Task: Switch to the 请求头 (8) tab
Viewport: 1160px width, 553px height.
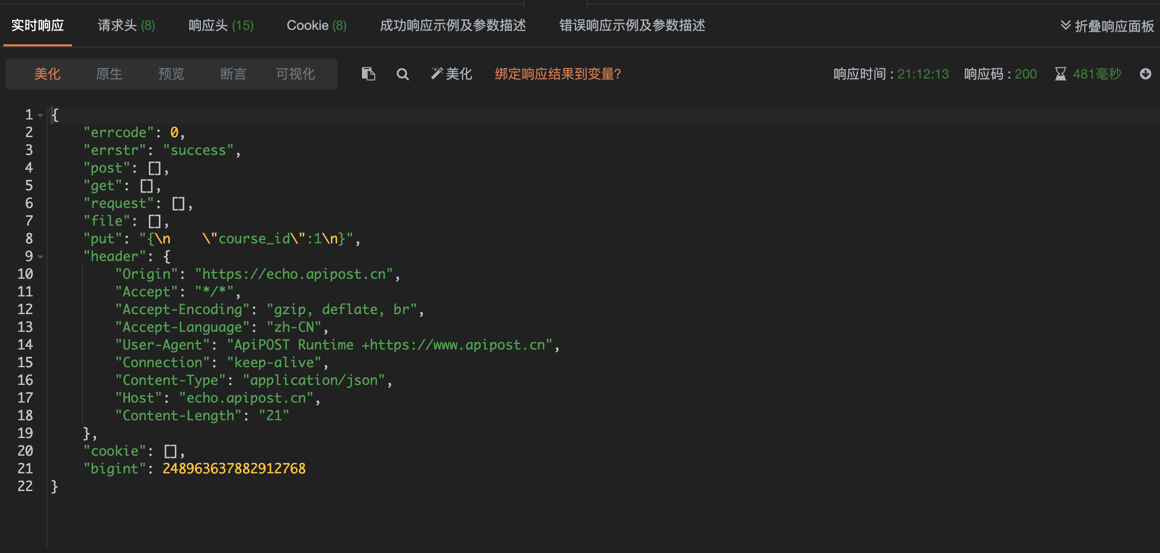Action: (126, 25)
